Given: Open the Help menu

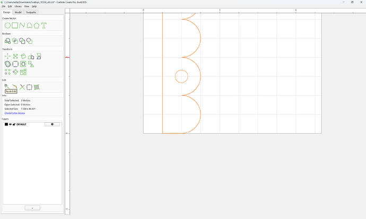Looking at the screenshot, I should (34, 6).
